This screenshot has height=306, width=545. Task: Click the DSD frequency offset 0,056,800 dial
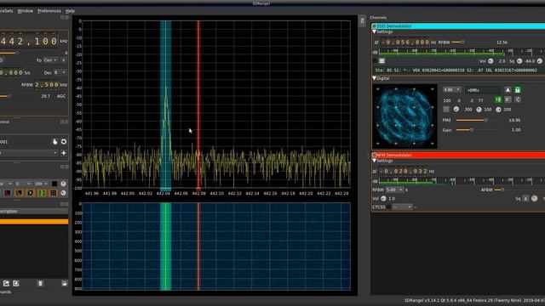[x=405, y=42]
